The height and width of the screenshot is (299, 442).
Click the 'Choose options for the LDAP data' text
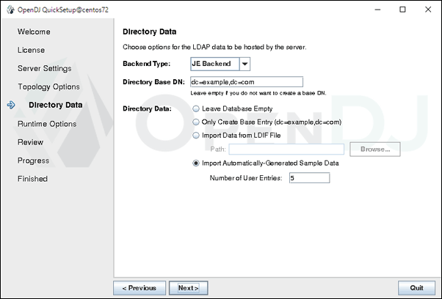pos(214,47)
